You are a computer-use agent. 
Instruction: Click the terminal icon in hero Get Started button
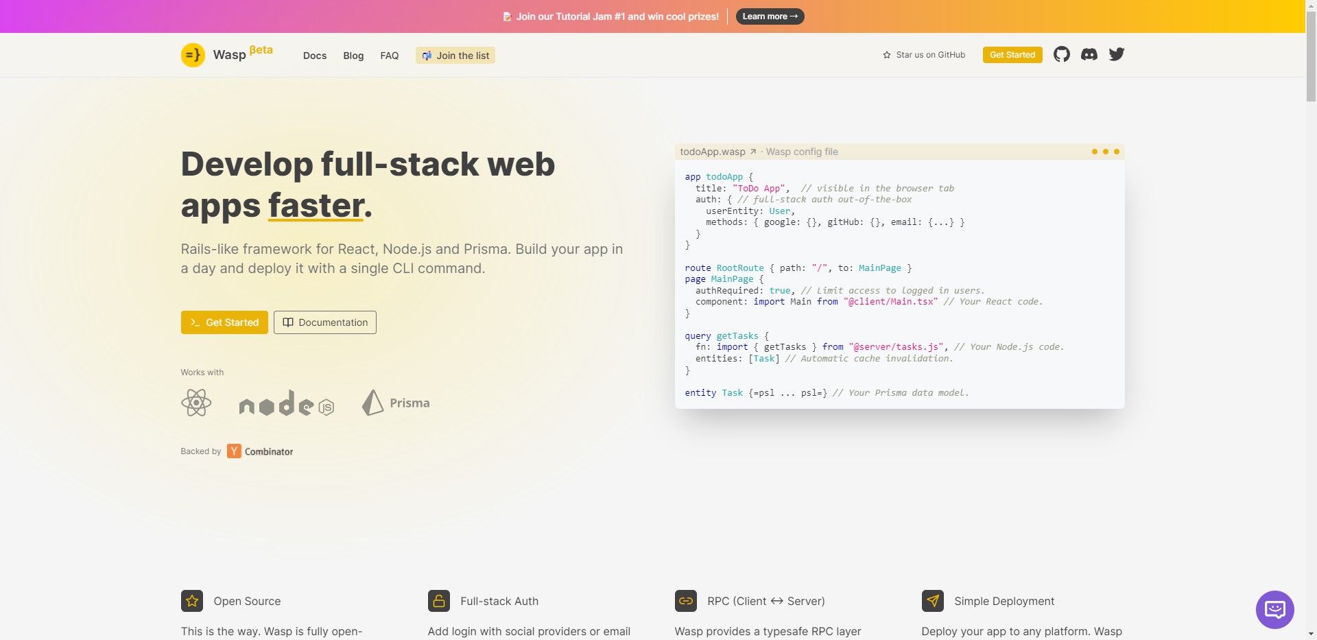tap(195, 322)
